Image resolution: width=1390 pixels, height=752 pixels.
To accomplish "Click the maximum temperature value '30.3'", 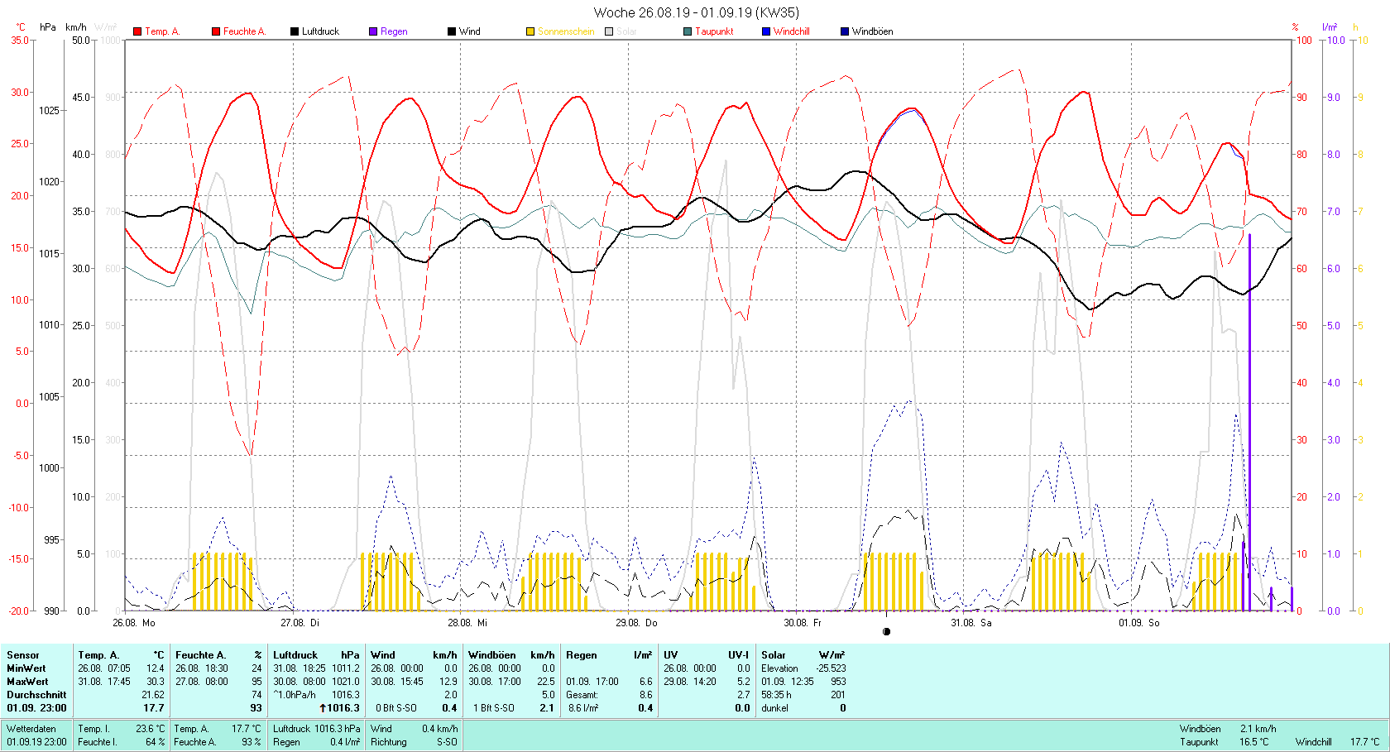I will tap(156, 682).
